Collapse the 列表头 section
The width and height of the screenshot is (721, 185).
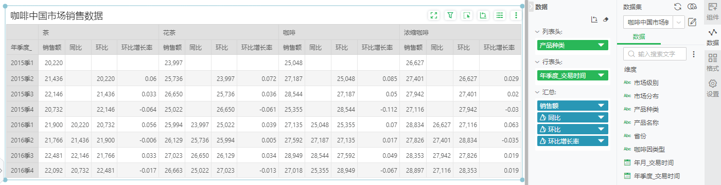pos(538,32)
